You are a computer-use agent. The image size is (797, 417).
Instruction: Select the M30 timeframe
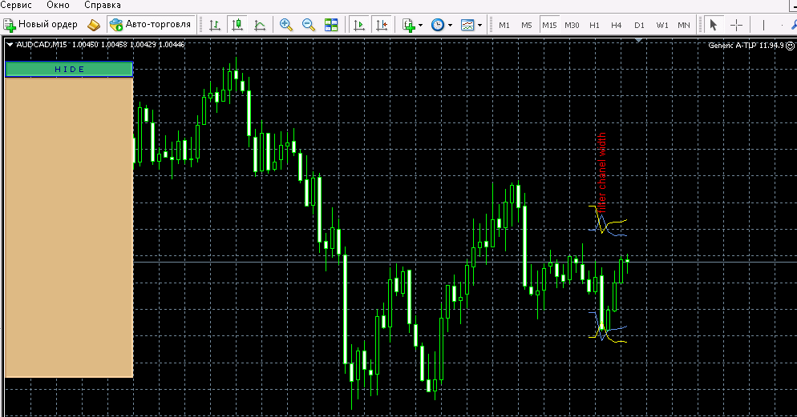click(x=572, y=25)
